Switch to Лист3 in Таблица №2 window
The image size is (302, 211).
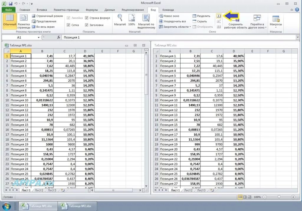[201, 190]
